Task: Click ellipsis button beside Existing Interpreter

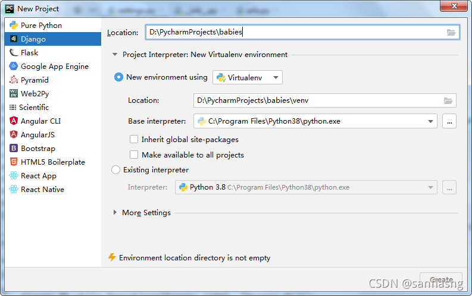Action: pos(449,187)
